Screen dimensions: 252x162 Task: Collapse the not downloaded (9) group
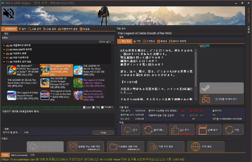(4, 62)
